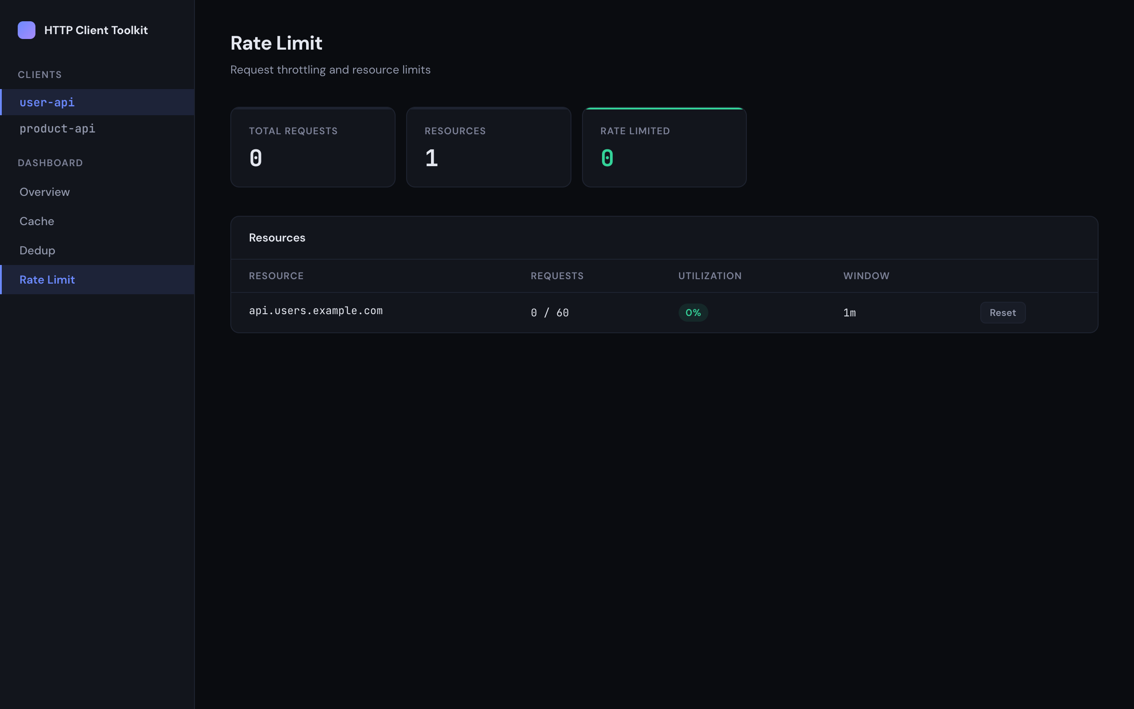Select the RATE LIMITED stat card

[664, 147]
